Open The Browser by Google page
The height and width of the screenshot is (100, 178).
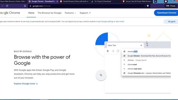[50, 13]
